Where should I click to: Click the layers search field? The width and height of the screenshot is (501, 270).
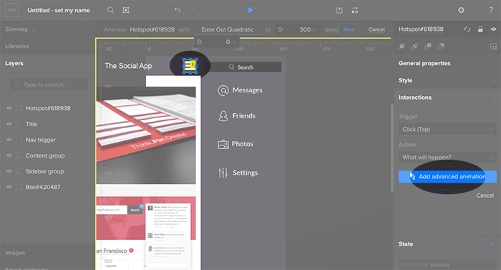pyautogui.click(x=49, y=85)
